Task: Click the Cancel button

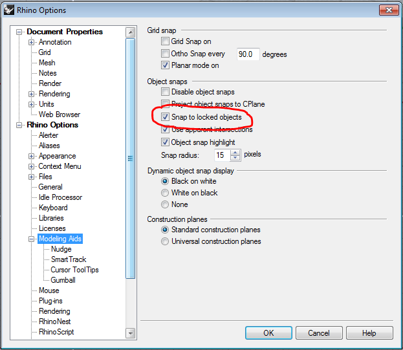Action: pyautogui.click(x=319, y=333)
